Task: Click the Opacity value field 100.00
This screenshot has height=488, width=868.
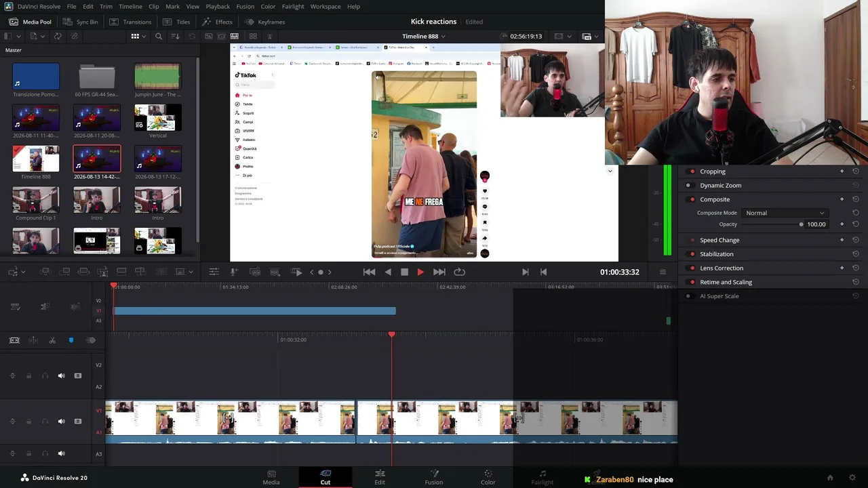Action: pos(816,224)
